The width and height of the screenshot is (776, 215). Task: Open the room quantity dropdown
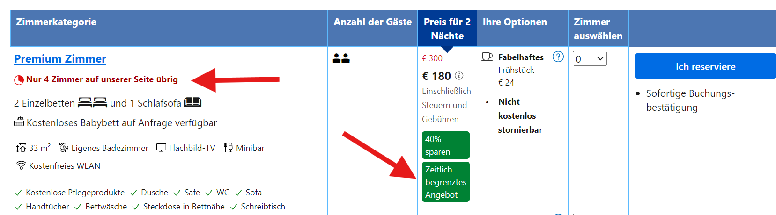pos(589,59)
